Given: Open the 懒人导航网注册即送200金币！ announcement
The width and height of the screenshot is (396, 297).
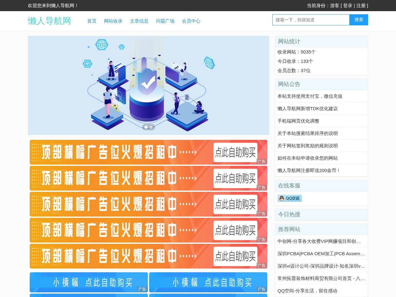Looking at the screenshot, I should tap(309, 170).
